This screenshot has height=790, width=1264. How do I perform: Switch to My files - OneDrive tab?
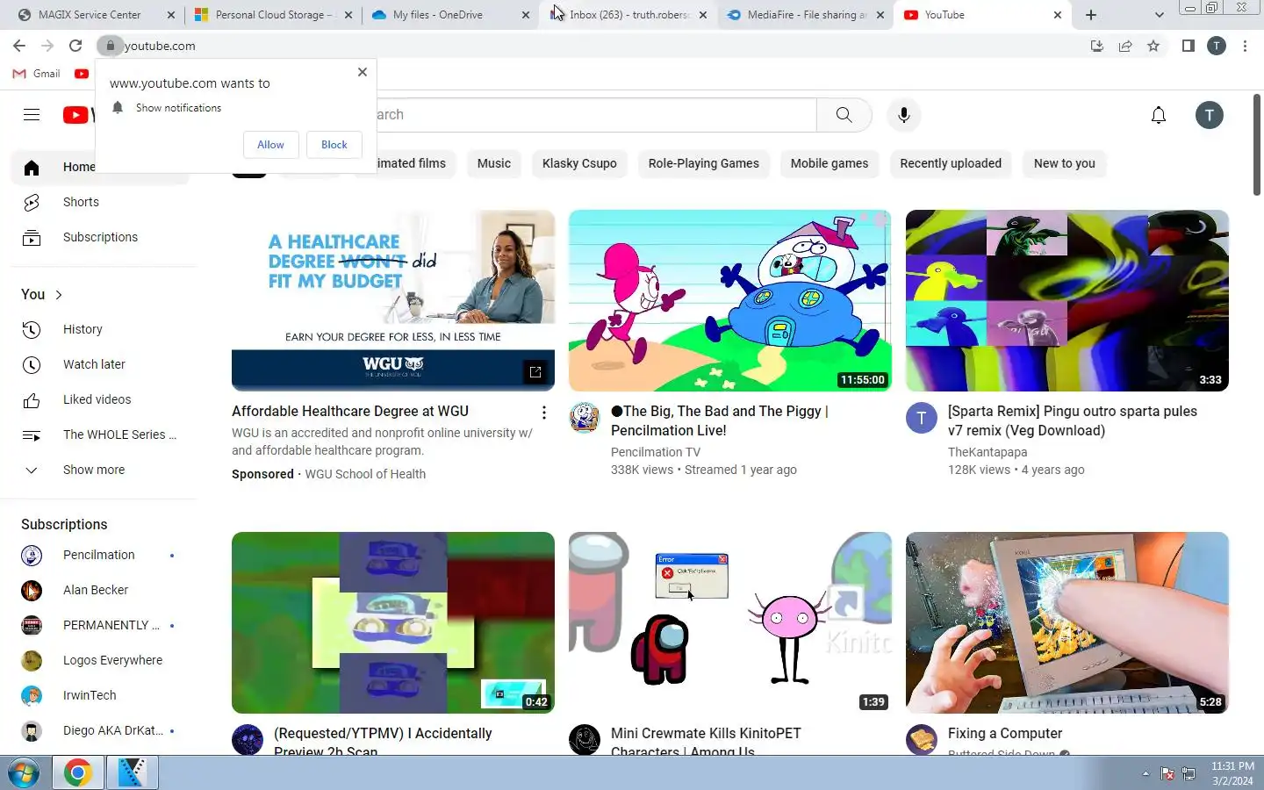[450, 15]
